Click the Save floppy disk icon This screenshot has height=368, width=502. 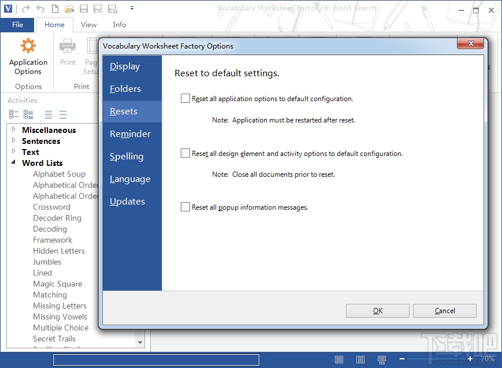coord(84,9)
